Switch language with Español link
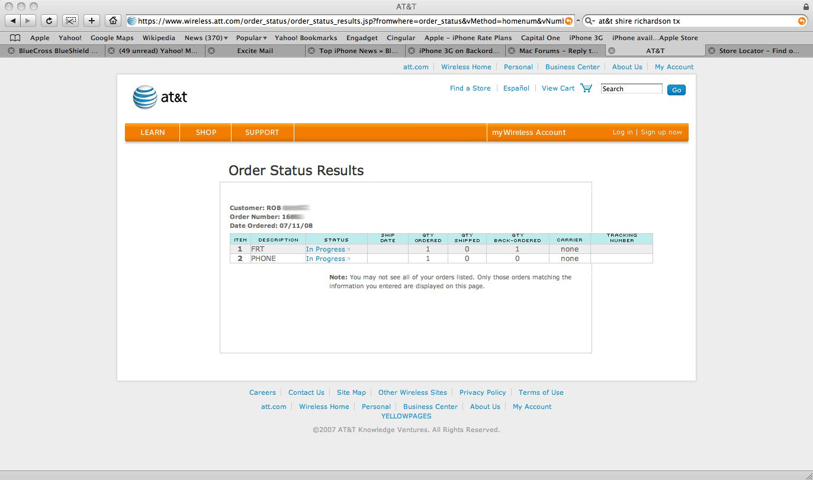 [x=516, y=88]
